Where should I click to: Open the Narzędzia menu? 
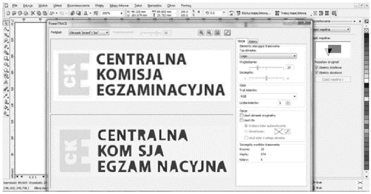click(154, 6)
